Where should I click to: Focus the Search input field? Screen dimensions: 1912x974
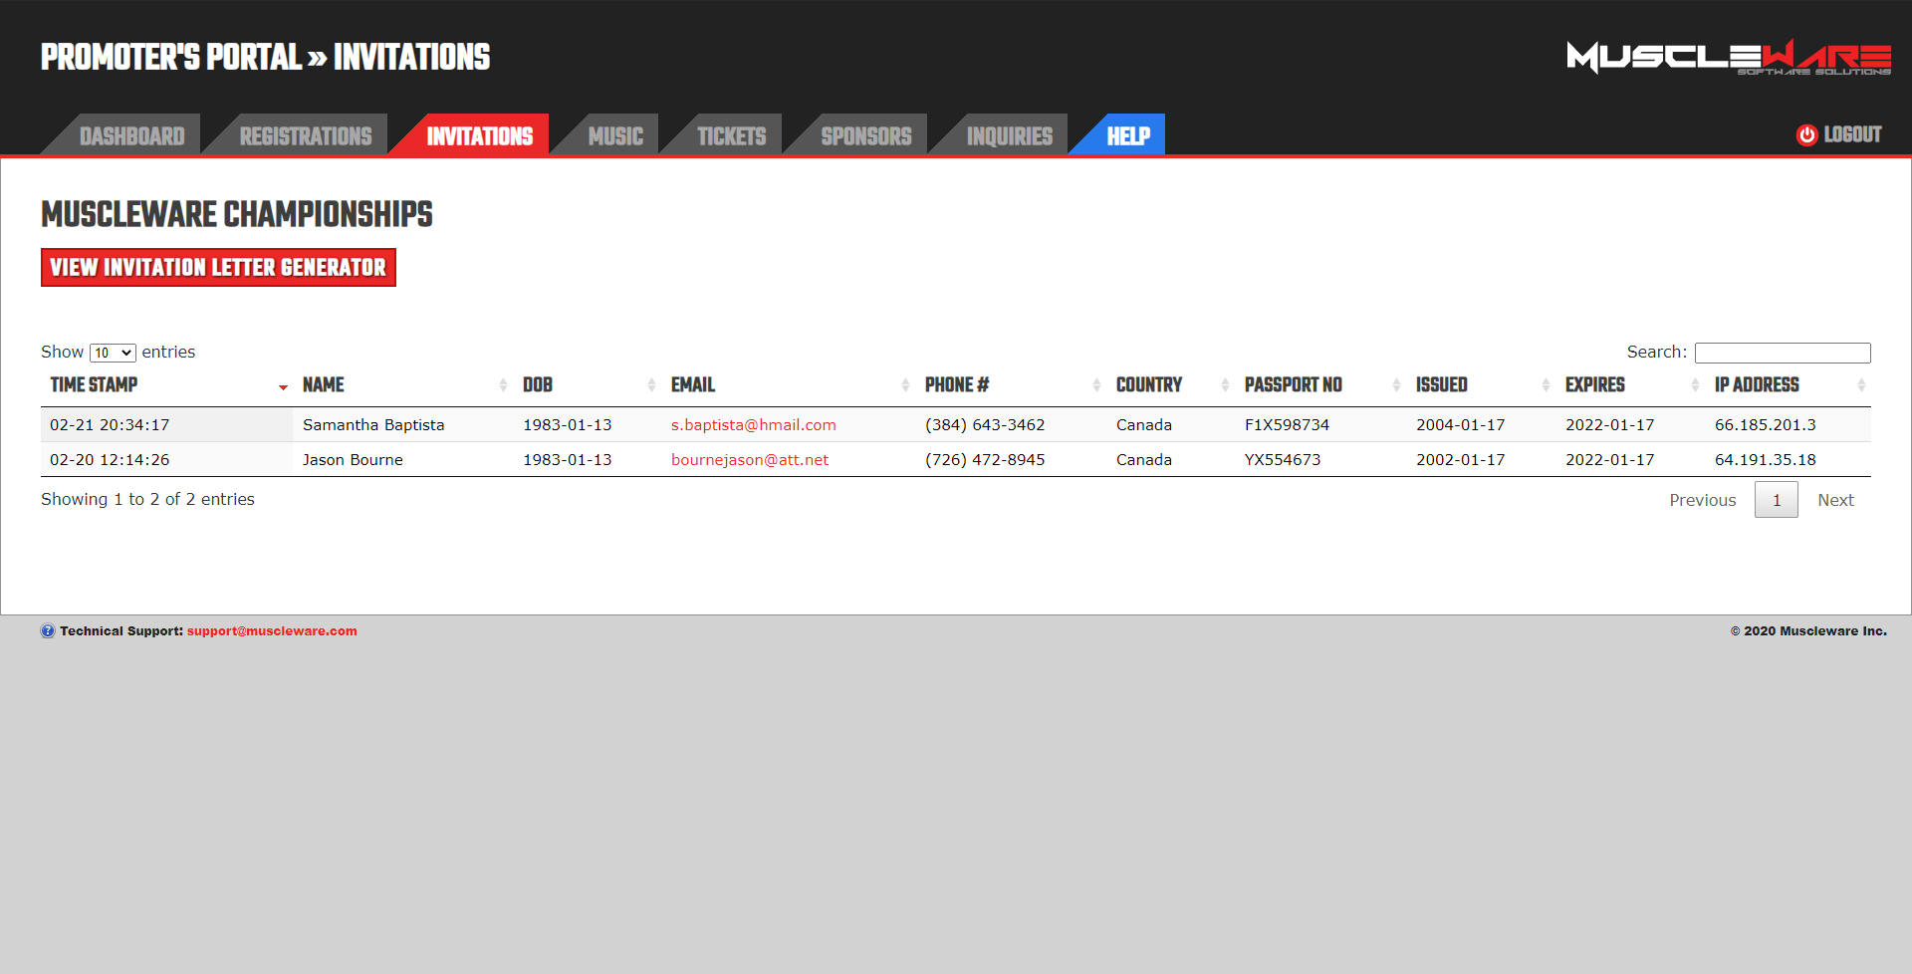coord(1782,354)
